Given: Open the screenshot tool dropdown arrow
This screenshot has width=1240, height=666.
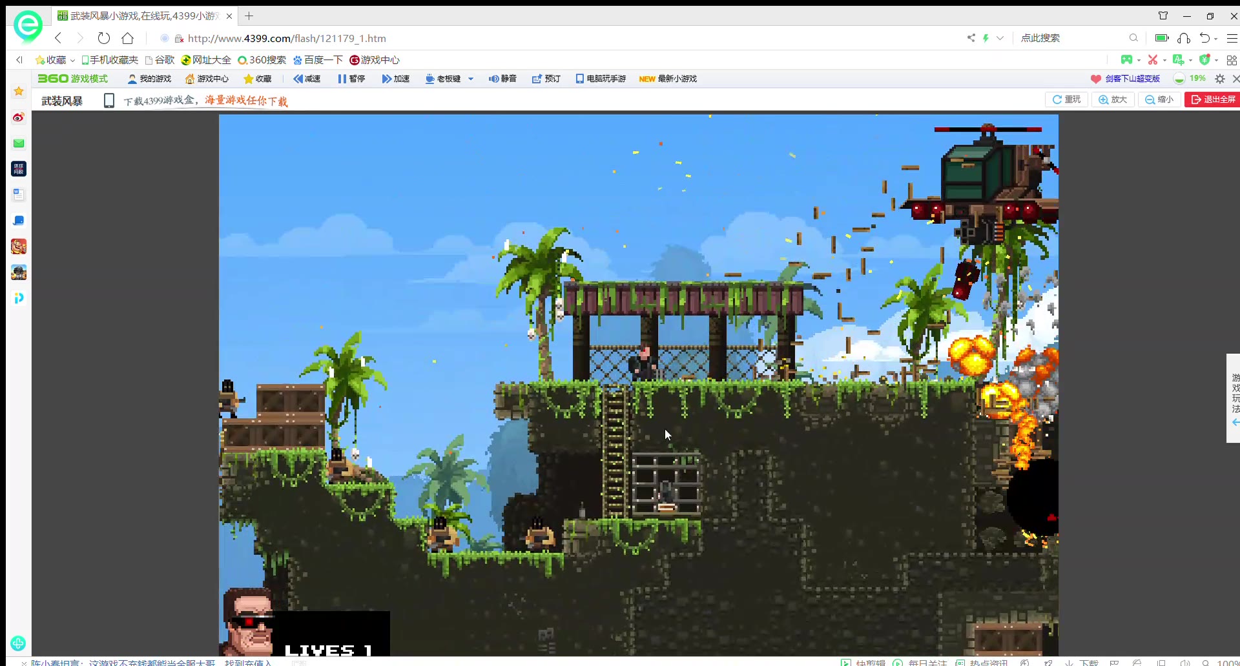Looking at the screenshot, I should 1164,60.
